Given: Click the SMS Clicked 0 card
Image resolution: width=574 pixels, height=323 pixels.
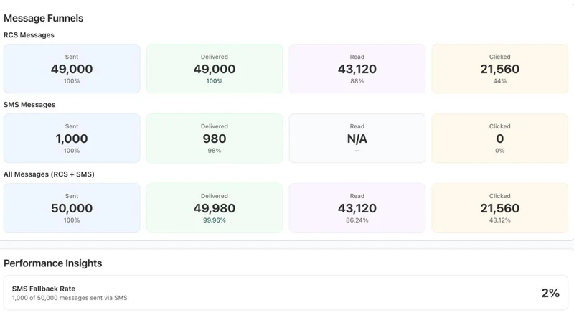Looking at the screenshot, I should [499, 139].
